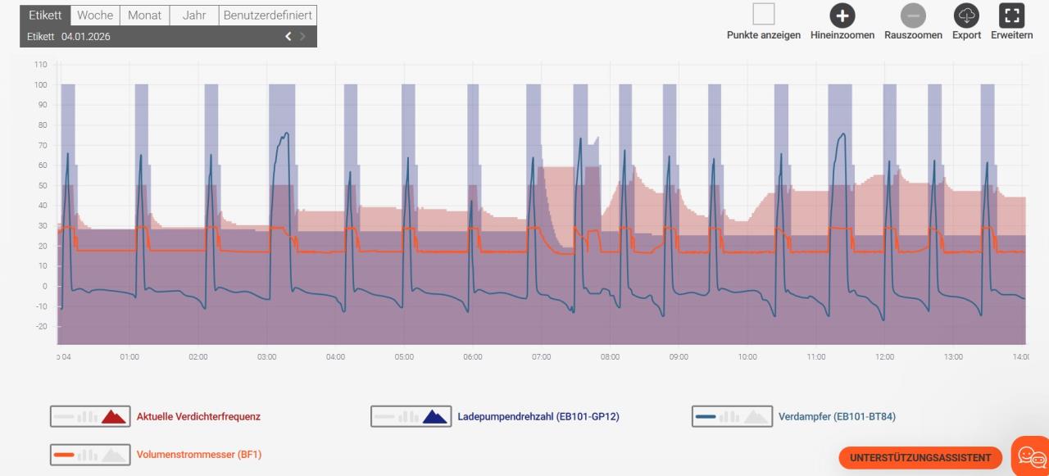Set Ladepumpendrehzahl series to line style
This screenshot has width=1049, height=476.
(x=385, y=417)
